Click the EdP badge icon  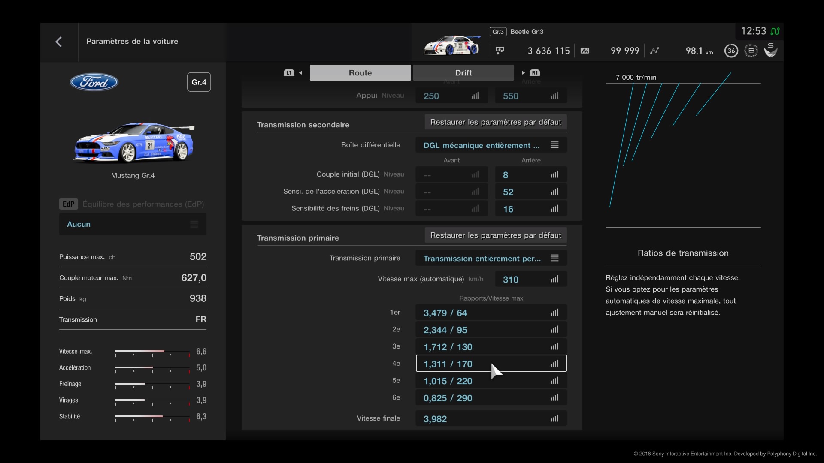[x=69, y=204]
